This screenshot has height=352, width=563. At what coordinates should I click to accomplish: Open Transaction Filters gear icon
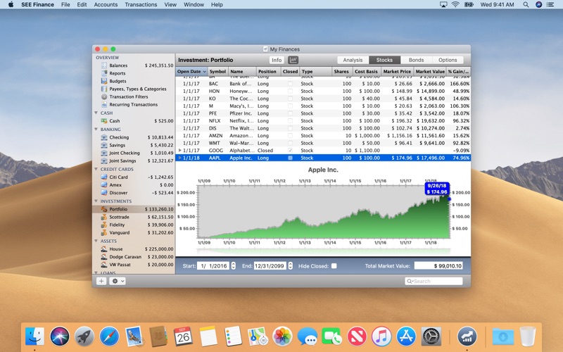tap(104, 96)
